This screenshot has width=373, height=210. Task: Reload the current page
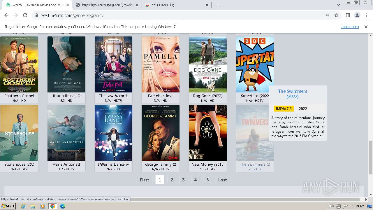pyautogui.click(x=25, y=15)
